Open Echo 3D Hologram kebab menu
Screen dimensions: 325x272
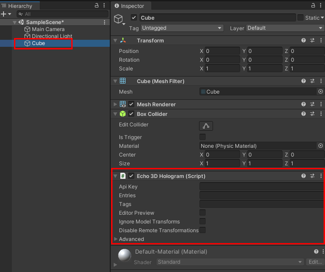coord(321,176)
